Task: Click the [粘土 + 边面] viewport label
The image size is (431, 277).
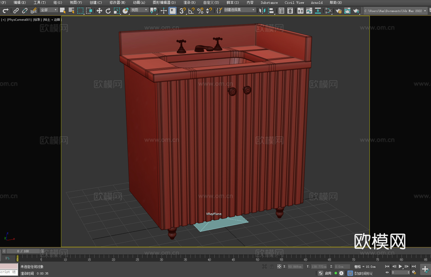Action: [52, 20]
